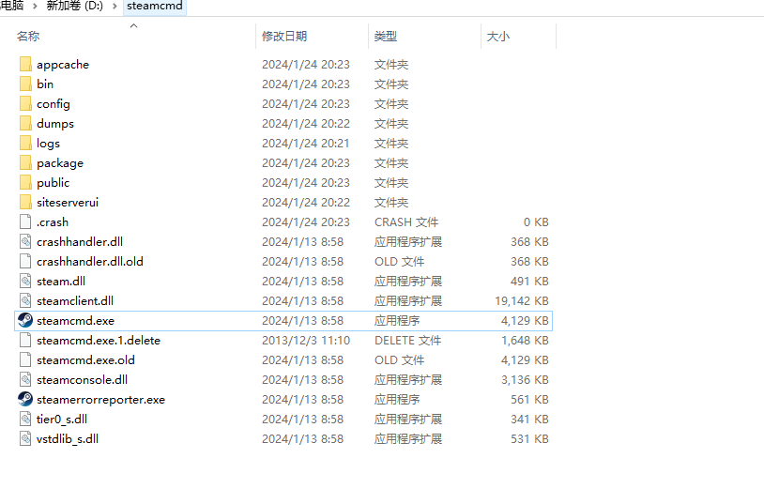Select steamcmd.exe.1.delete file name
The height and width of the screenshot is (504, 764).
coord(99,341)
